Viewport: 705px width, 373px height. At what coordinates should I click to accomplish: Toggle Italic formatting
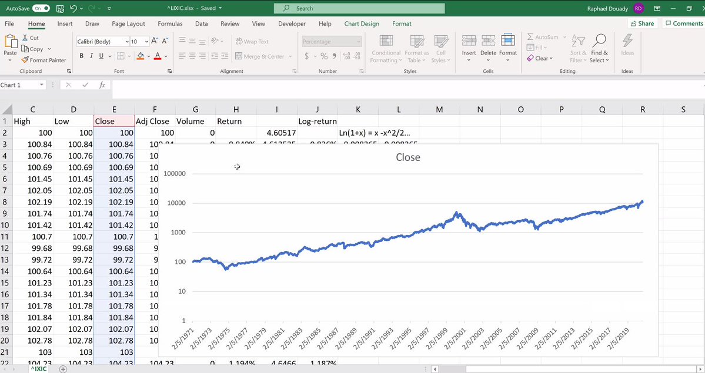pyautogui.click(x=91, y=56)
